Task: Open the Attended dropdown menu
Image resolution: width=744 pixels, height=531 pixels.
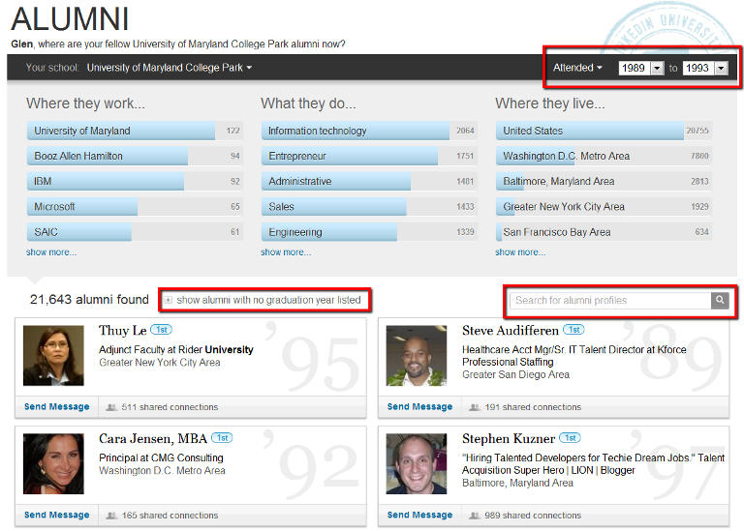Action: click(x=577, y=68)
